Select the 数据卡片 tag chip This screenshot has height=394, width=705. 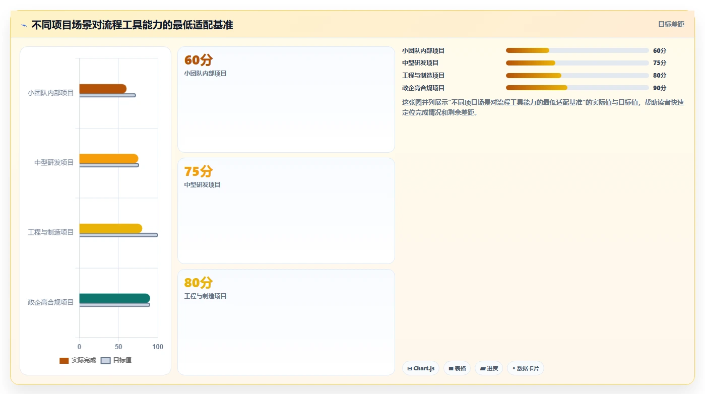[526, 368]
